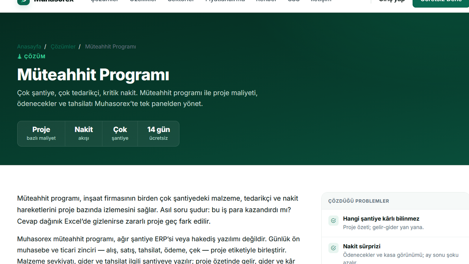
Task: Click the pawn icon beside ÇÖZÜM label
Action: 20,56
